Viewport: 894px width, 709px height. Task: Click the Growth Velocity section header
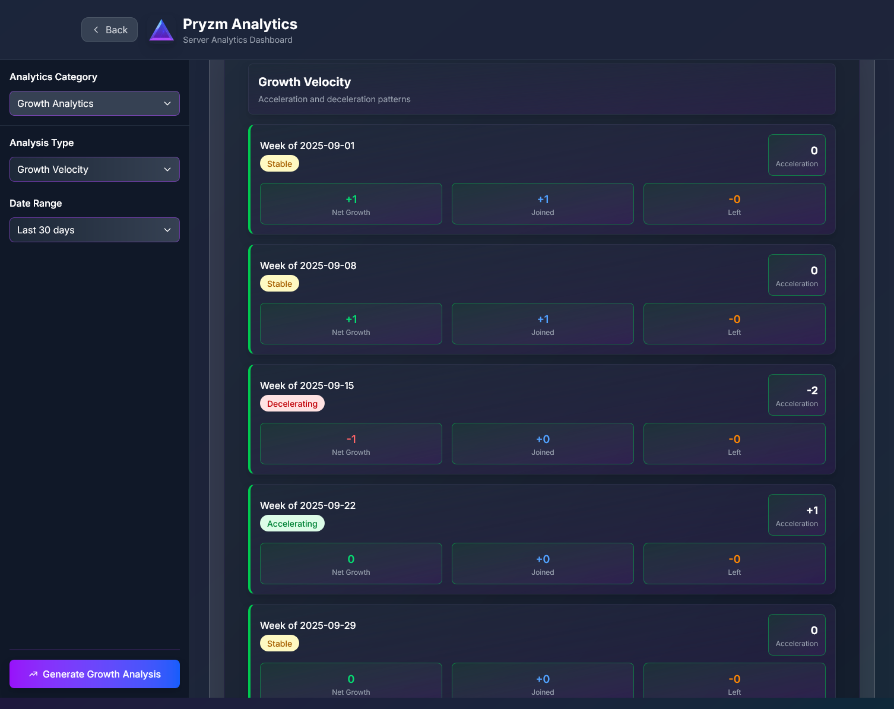tap(305, 82)
